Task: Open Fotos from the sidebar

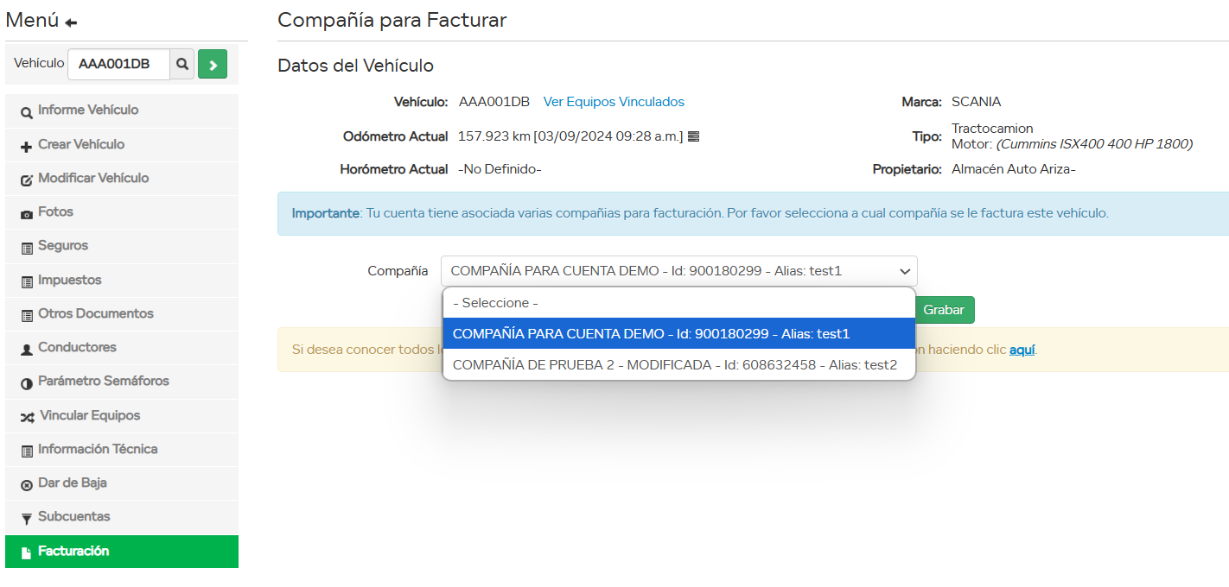Action: coord(55,212)
